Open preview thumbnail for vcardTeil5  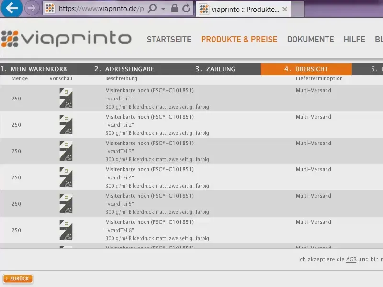(66, 204)
